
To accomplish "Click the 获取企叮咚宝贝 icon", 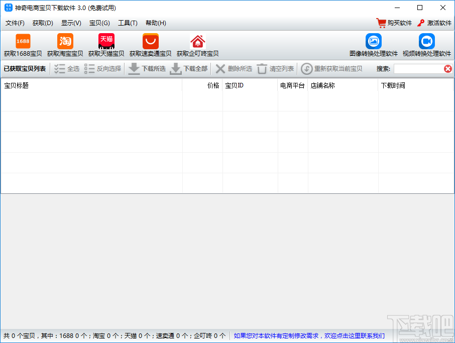I will point(197,41).
